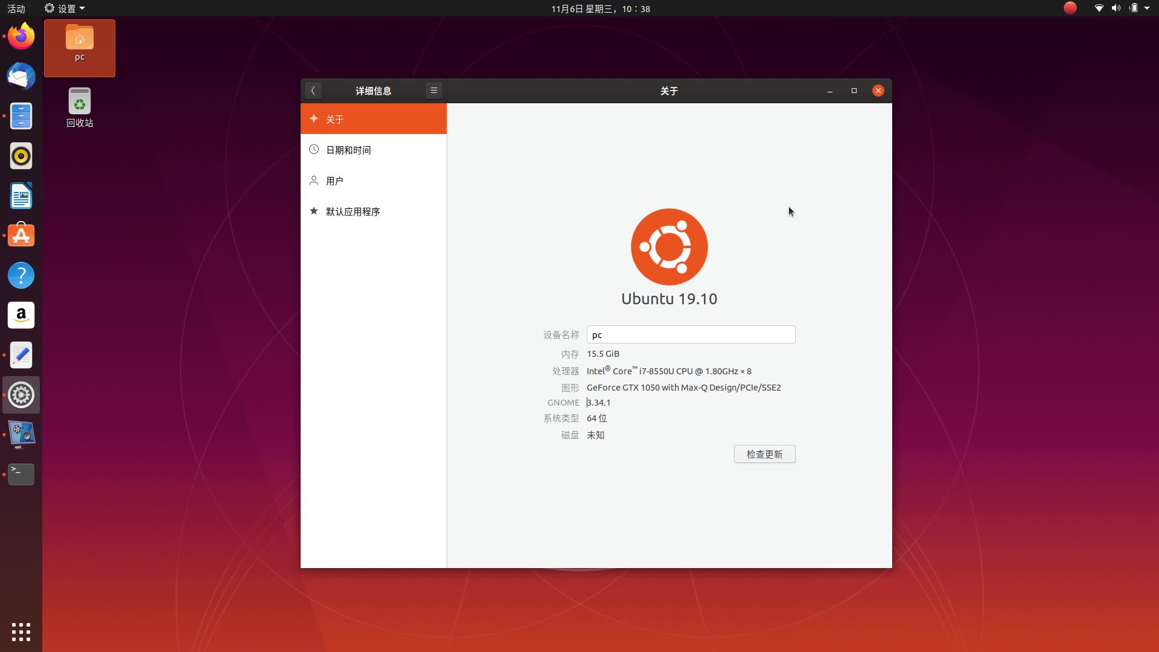Click the GeForce GTX 1050 graphics text

pos(684,388)
